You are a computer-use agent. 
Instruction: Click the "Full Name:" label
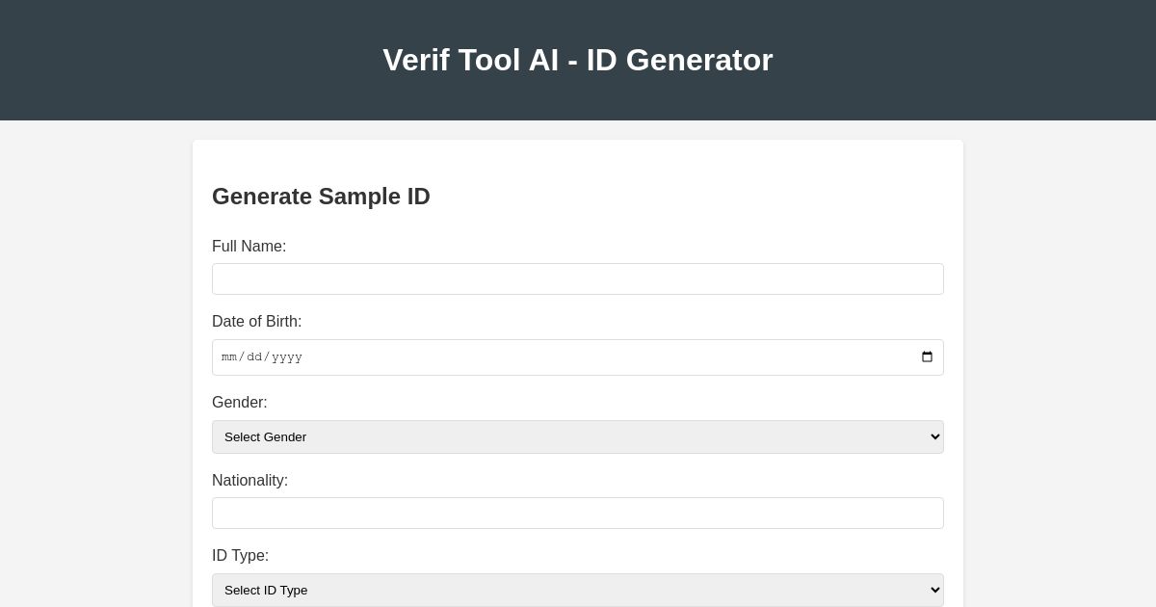click(249, 247)
